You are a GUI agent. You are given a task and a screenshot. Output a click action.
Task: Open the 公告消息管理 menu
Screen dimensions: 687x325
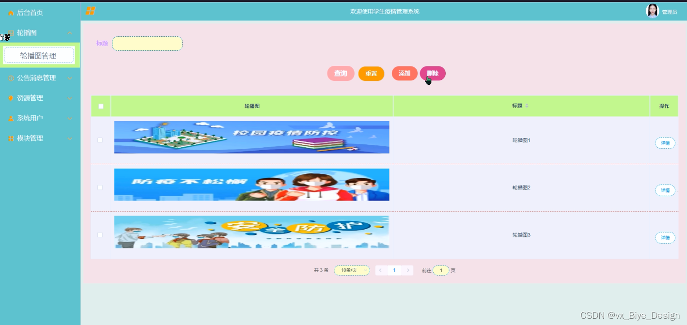[x=40, y=78]
